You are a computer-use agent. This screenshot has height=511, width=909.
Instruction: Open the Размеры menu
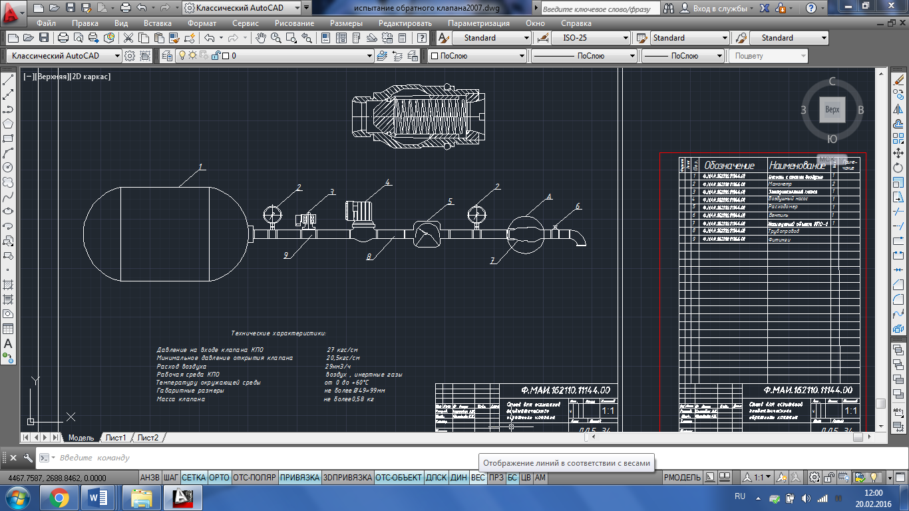346,23
